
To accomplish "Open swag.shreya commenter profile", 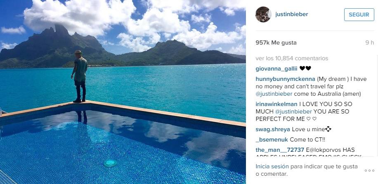I will 273,129.
